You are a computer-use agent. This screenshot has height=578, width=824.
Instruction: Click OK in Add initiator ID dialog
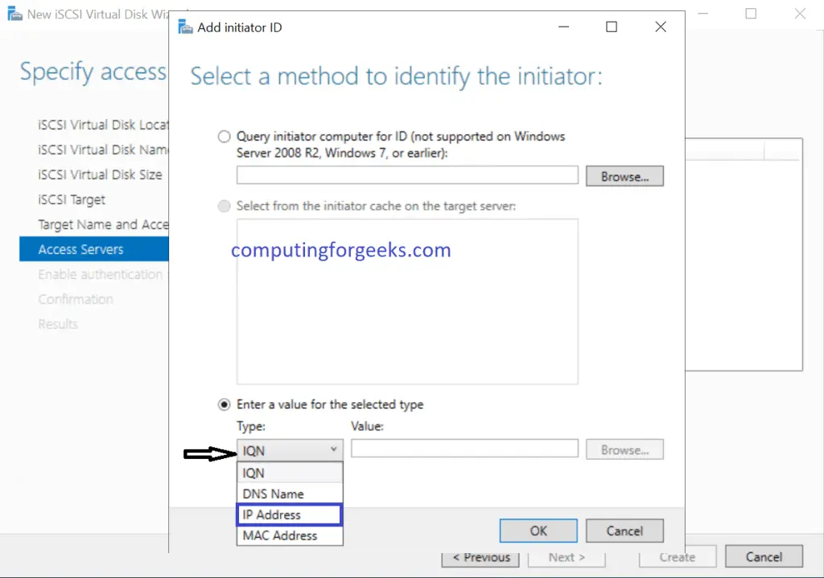tap(538, 531)
